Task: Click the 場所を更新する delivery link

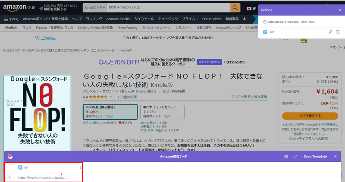Action: (x=55, y=9)
